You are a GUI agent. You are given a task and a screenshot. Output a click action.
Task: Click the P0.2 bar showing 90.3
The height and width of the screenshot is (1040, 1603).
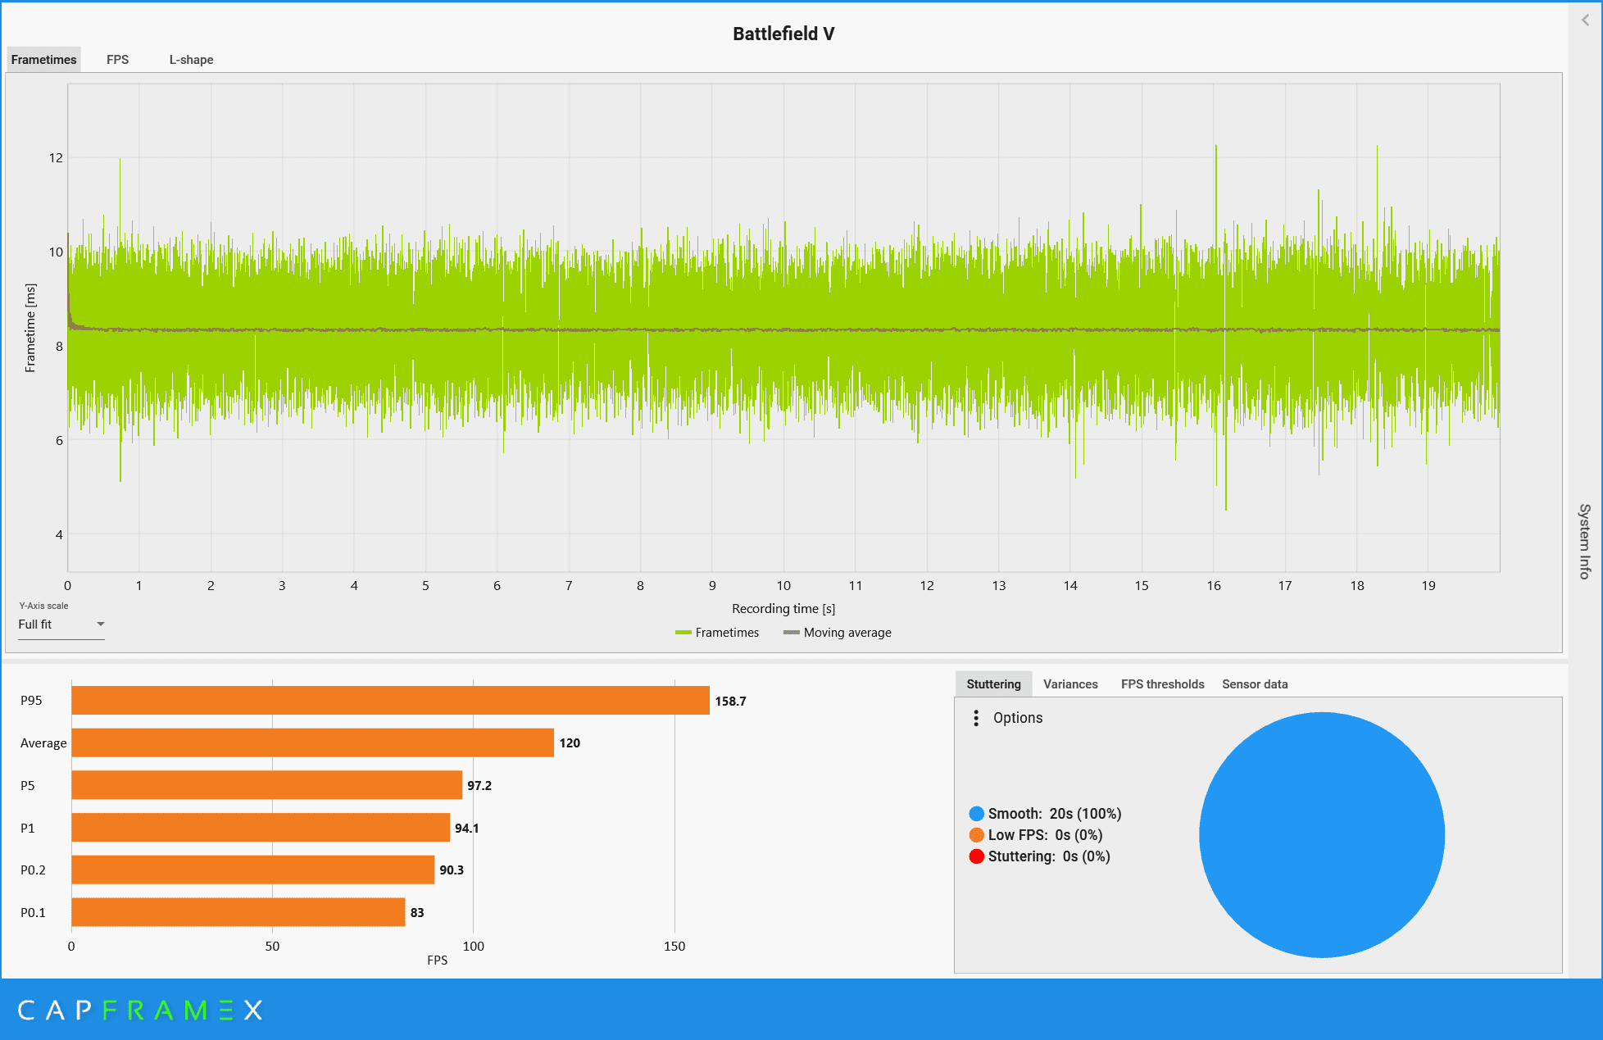coord(252,870)
